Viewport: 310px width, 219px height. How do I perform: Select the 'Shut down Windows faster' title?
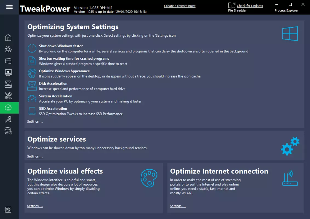pos(61,46)
